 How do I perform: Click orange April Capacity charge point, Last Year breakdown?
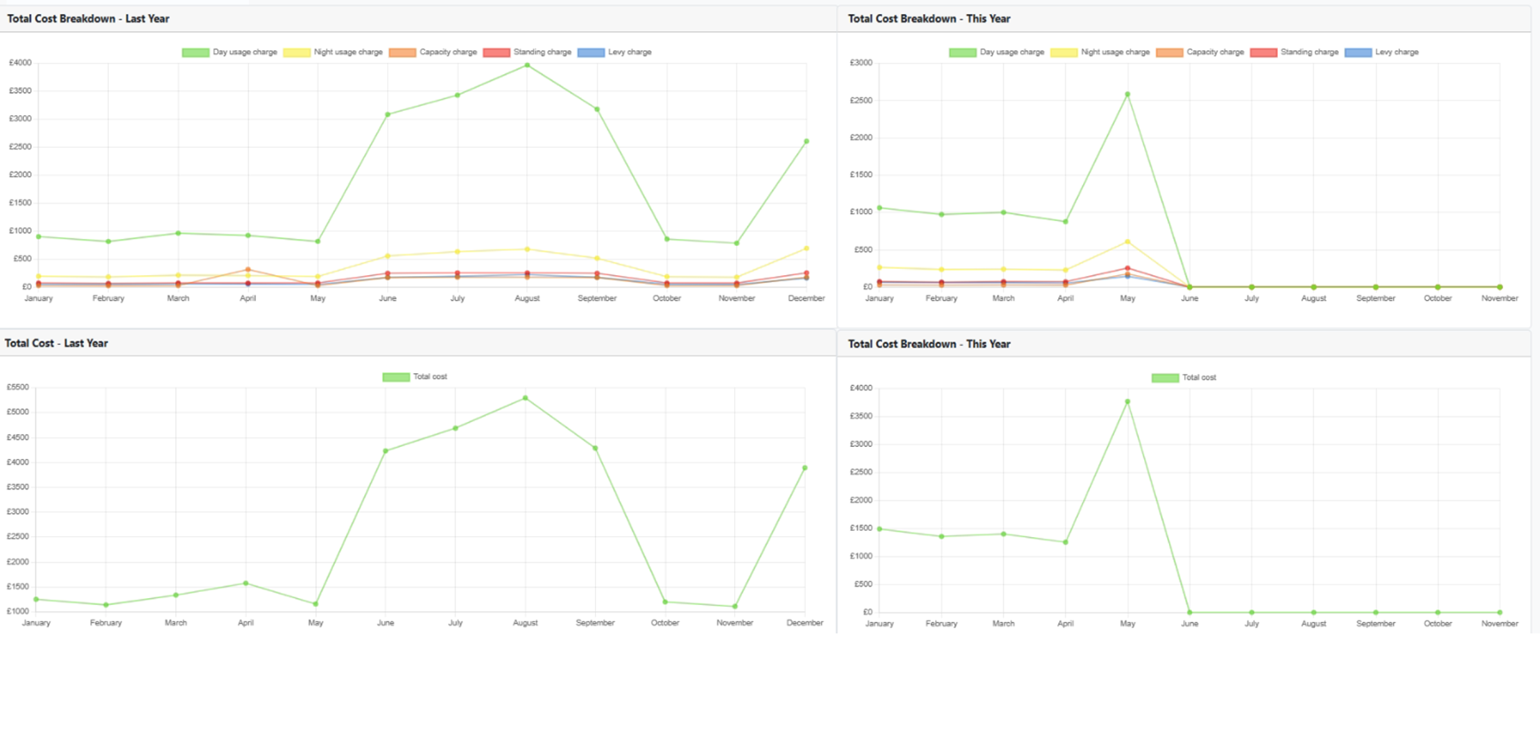pos(248,270)
